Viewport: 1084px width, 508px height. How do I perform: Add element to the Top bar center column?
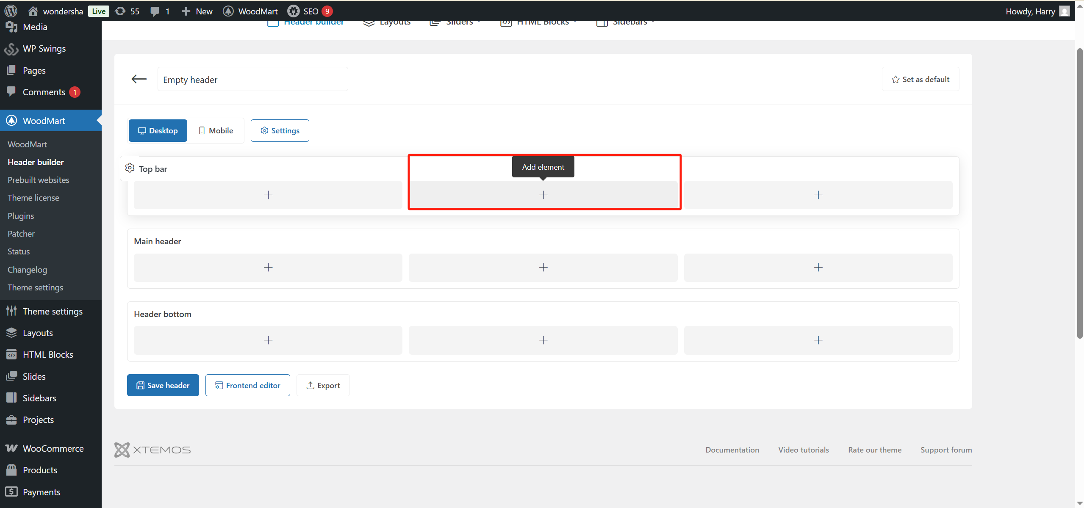[x=543, y=195]
